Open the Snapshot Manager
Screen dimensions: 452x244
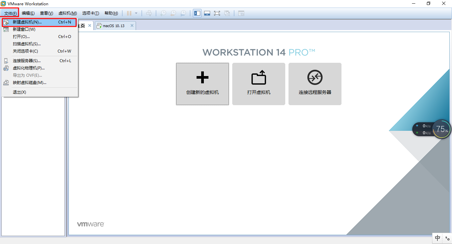click(x=183, y=13)
